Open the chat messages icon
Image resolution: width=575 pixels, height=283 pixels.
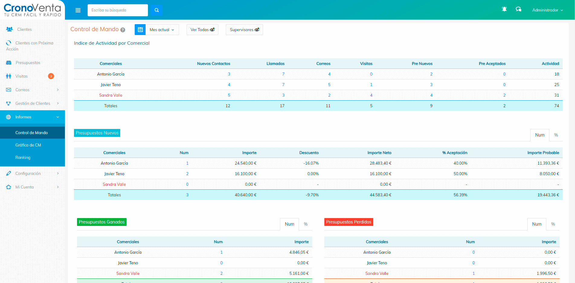tap(519, 9)
